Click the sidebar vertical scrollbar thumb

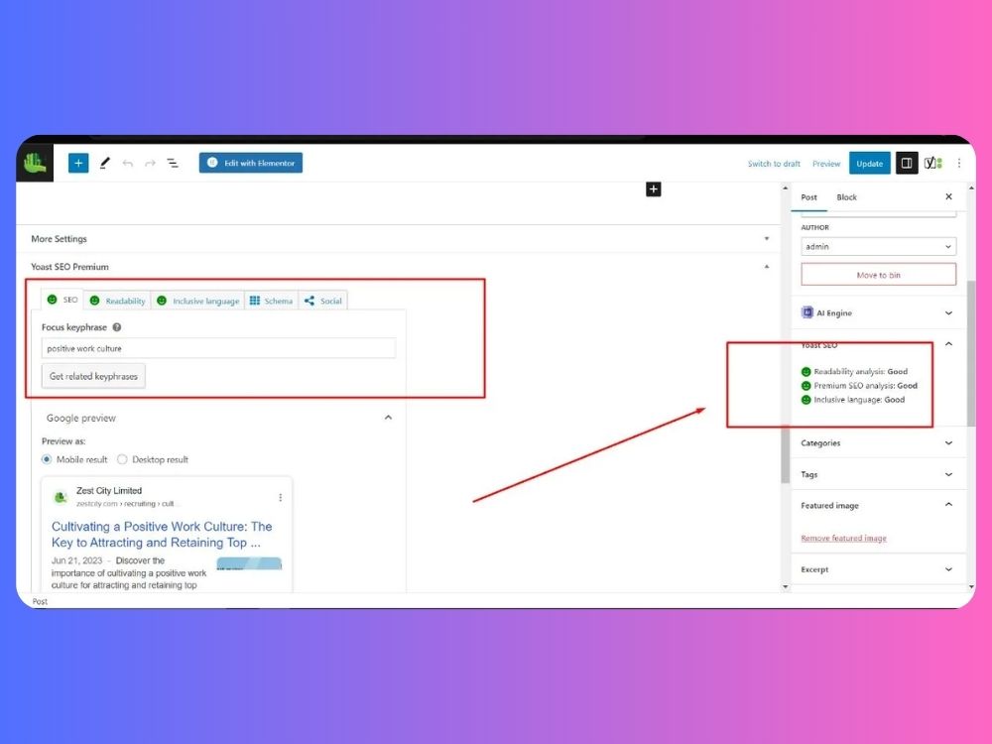click(971, 354)
